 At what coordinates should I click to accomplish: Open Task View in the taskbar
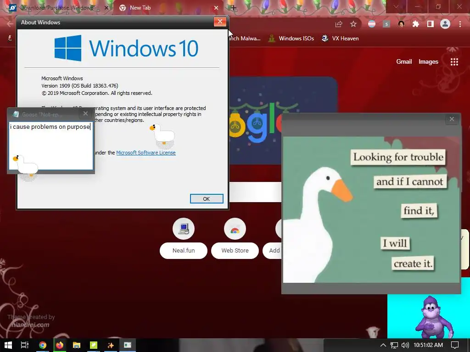pos(25,345)
